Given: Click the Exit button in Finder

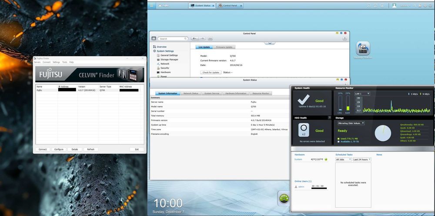Looking at the screenshot, I should tap(137, 149).
